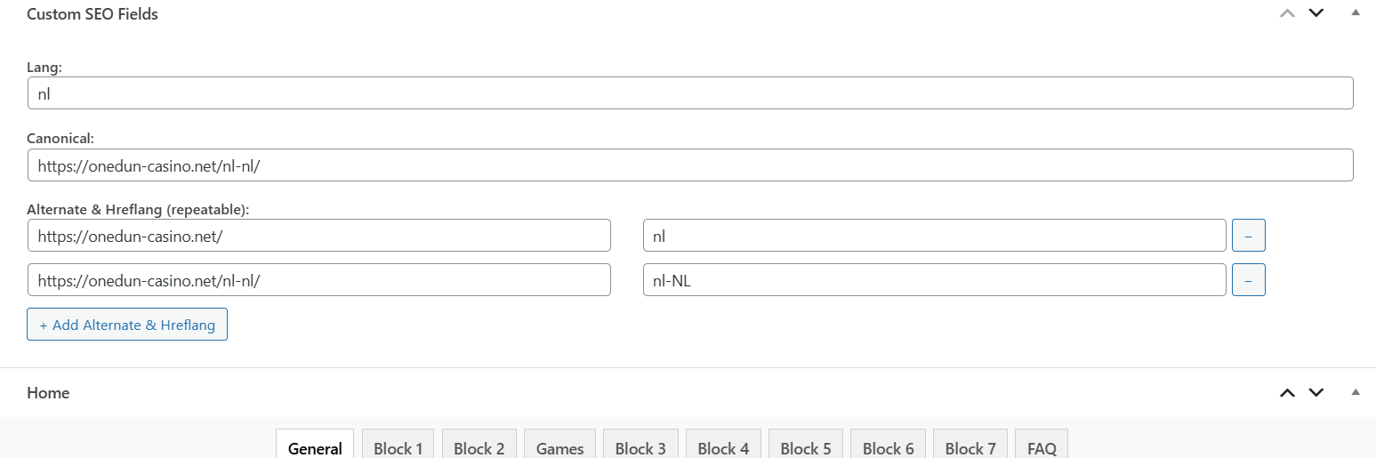This screenshot has height=458, width=1376.
Task: Move Home panel up
Action: [x=1287, y=392]
